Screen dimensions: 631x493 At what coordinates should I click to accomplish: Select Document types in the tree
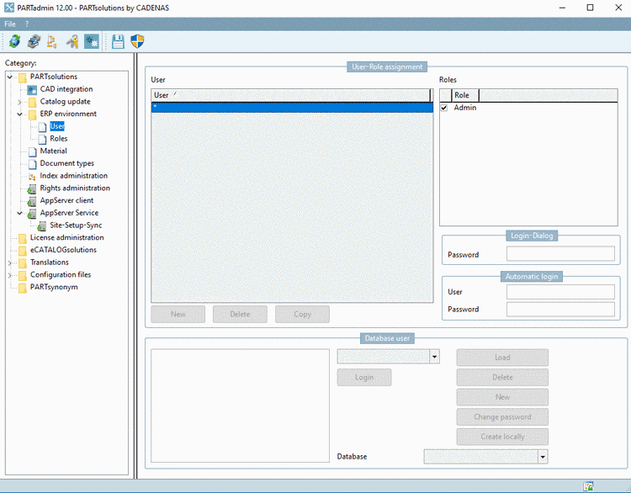[x=66, y=163]
